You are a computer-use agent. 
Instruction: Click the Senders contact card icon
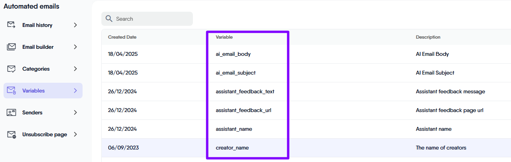pyautogui.click(x=11, y=112)
